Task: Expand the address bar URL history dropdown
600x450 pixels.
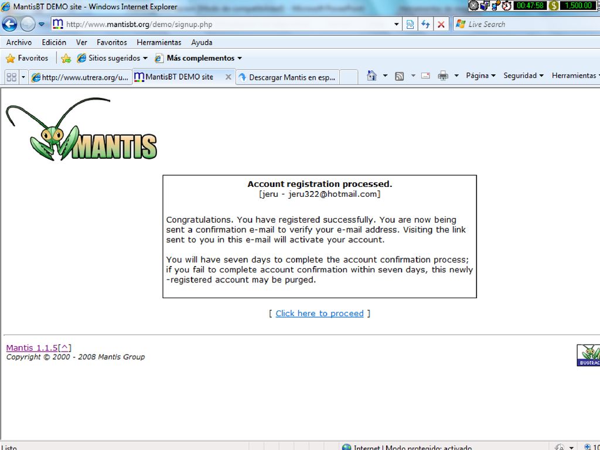Action: tap(397, 25)
